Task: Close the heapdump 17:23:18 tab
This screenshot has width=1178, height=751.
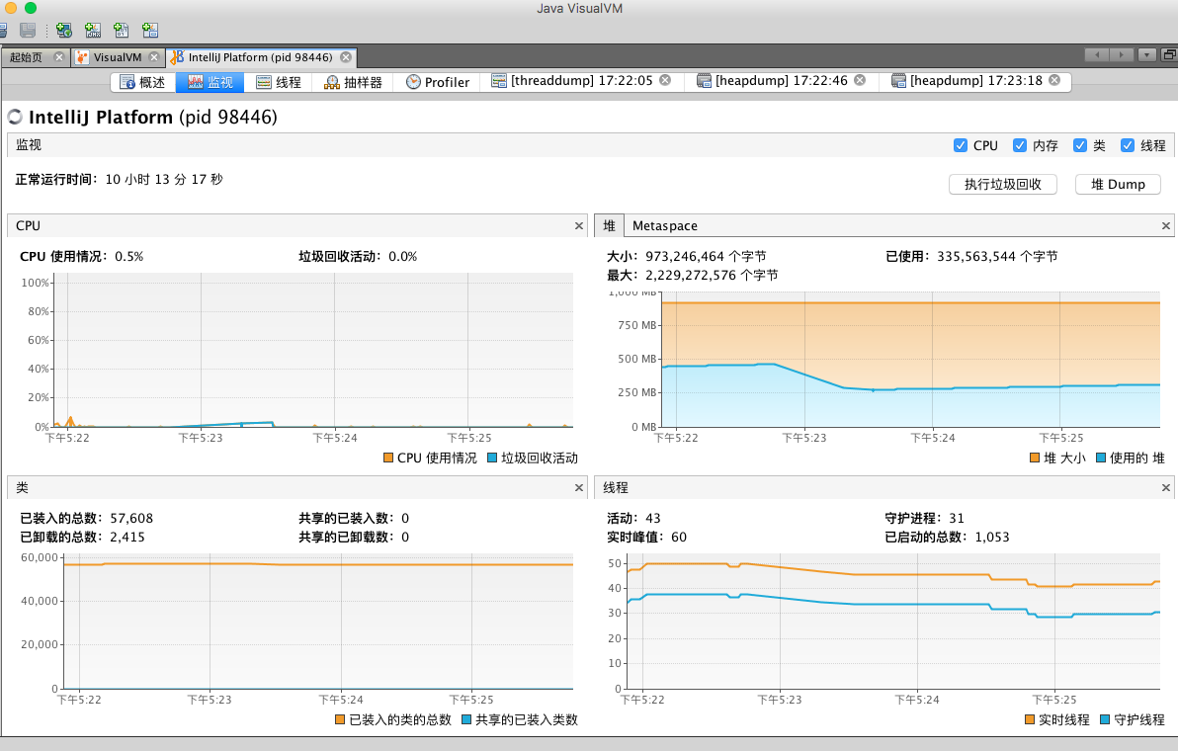Action: 1054,80
